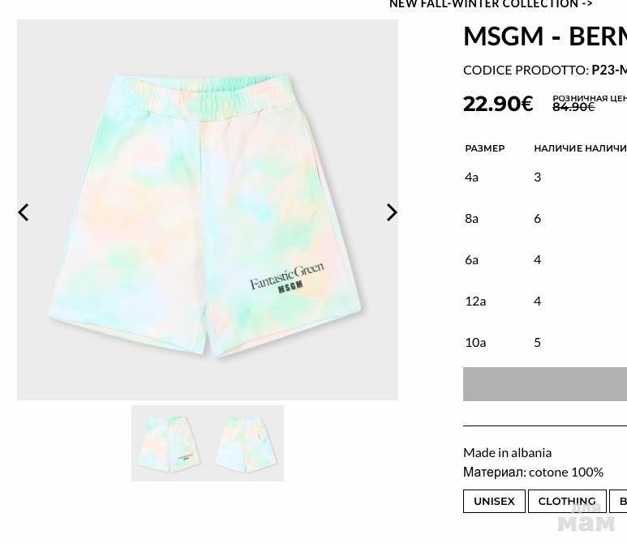The height and width of the screenshot is (543, 627).
Task: Select size 4a row
Action: 545,177
